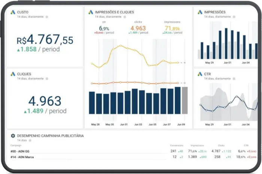Click the info dot under IMPRESSÕES E CLIQUES title
This screenshot has width=262, height=174.
pos(125,17)
